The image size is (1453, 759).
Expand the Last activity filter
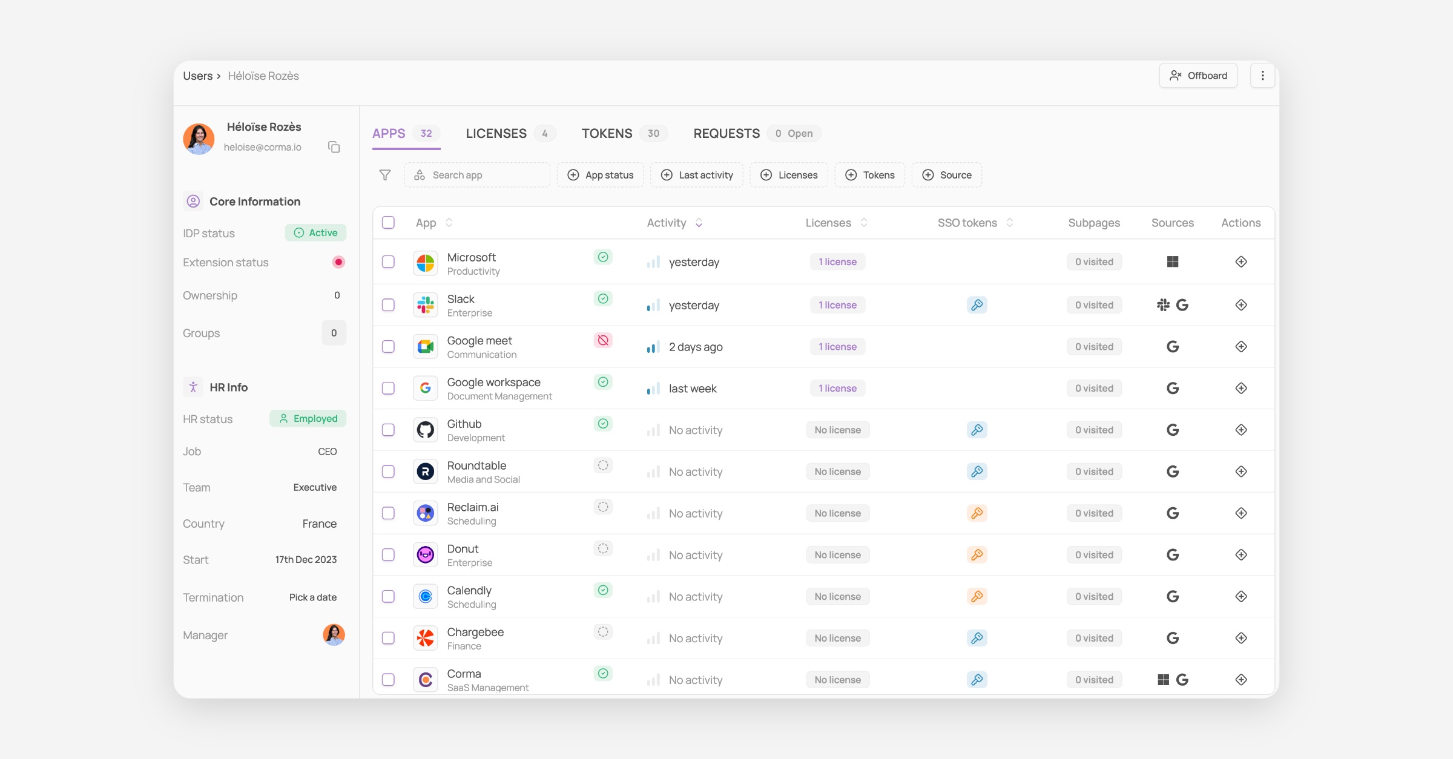(697, 175)
